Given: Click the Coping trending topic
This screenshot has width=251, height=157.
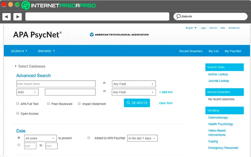Looking at the screenshot, I should (x=213, y=141).
